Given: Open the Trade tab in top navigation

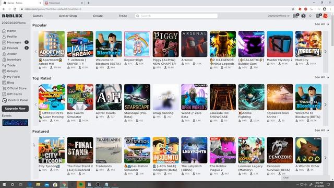Looking at the screenshot, I should coord(123,16).
